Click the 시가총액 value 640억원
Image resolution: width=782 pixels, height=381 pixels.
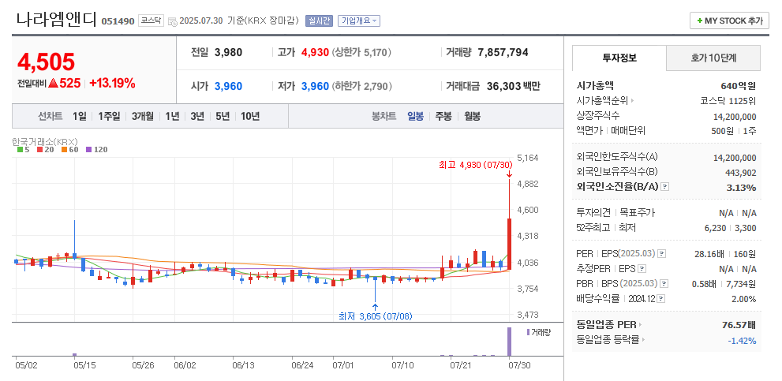pos(738,86)
